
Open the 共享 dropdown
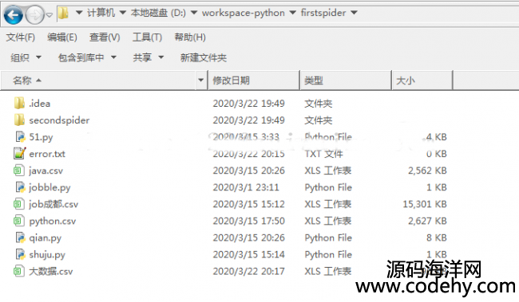tap(149, 58)
